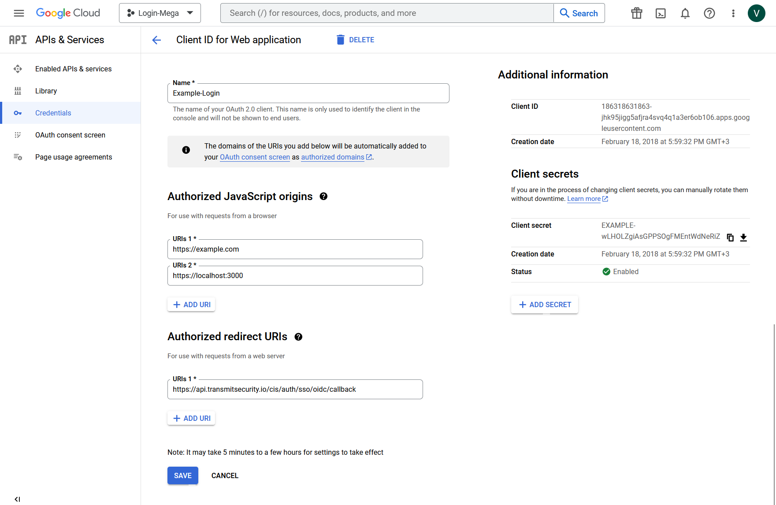Click the gift icon for free trial
776x505 pixels.
[x=636, y=13]
